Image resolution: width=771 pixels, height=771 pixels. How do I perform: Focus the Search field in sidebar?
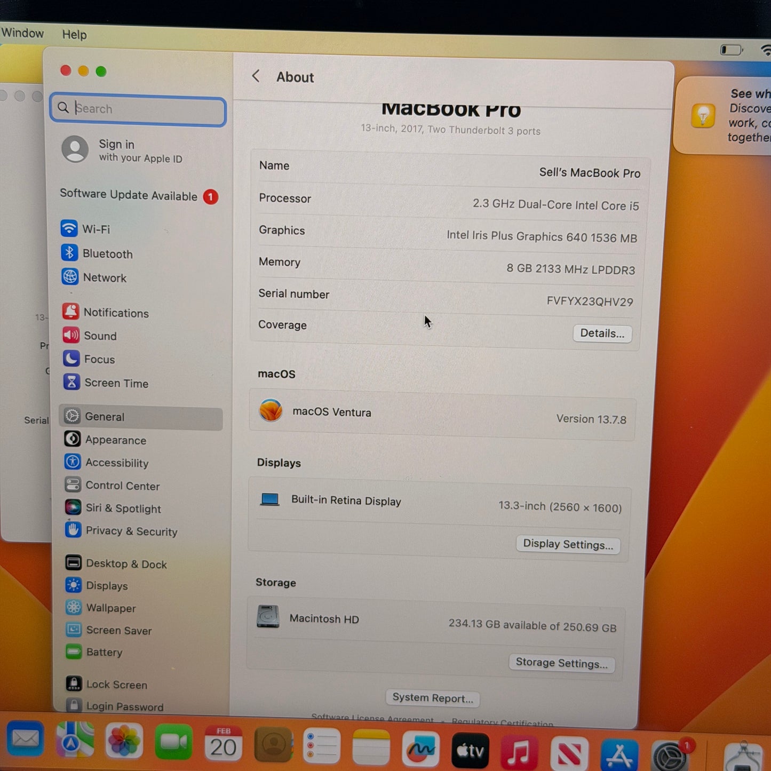click(138, 109)
